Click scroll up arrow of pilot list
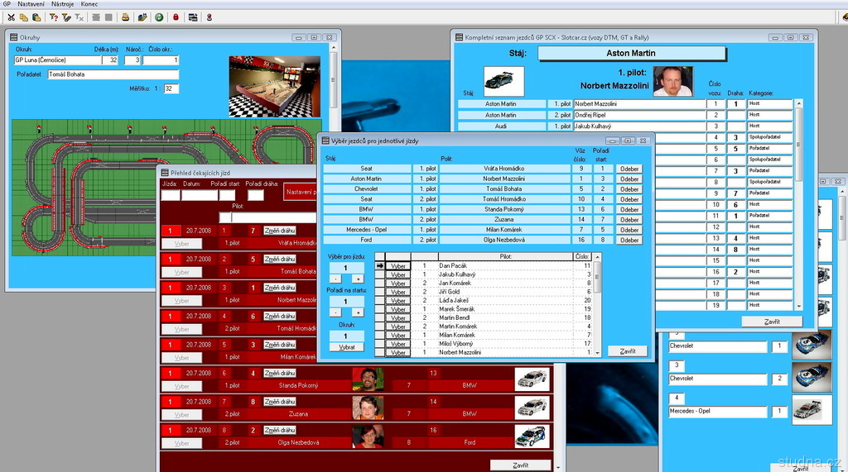Screen dimensions: 848x472 click(x=598, y=257)
